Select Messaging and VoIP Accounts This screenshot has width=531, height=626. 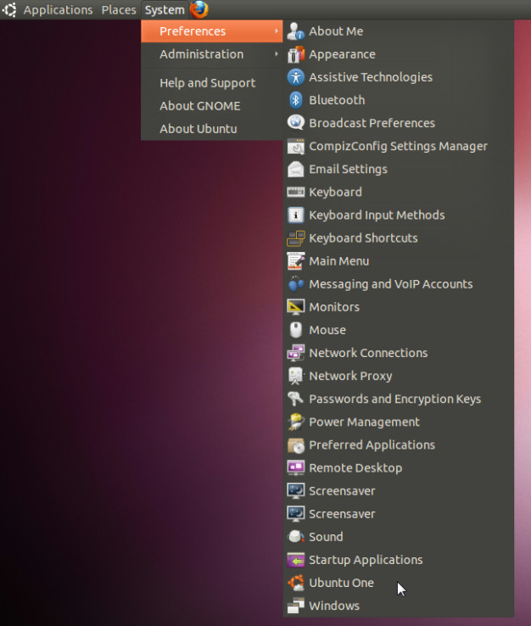(x=399, y=284)
